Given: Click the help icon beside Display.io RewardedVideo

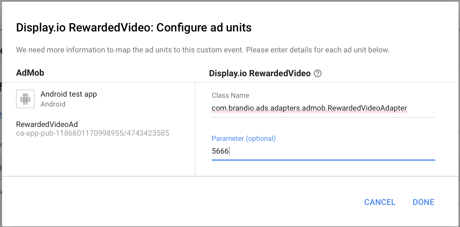Looking at the screenshot, I should coord(318,73).
